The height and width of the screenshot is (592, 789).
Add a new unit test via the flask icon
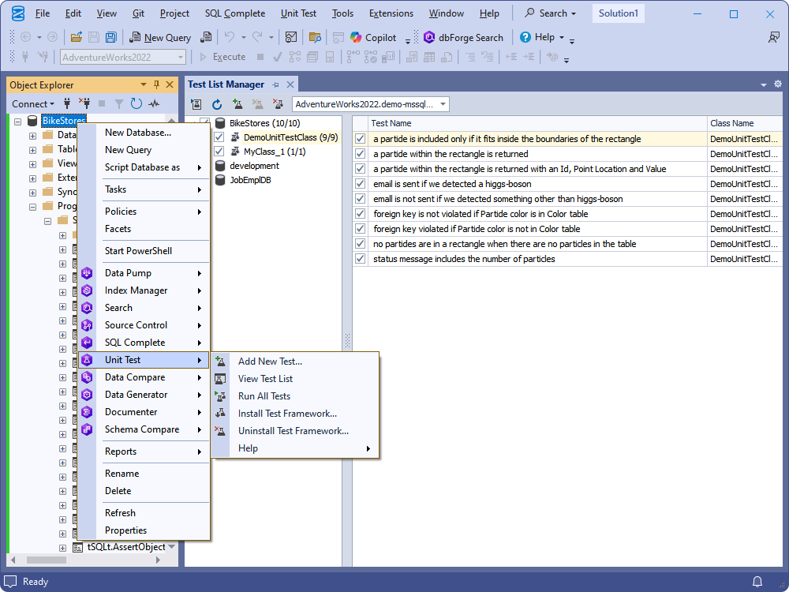tap(237, 103)
